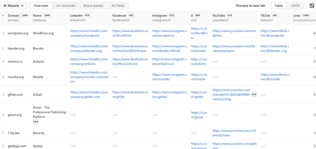Click the Mozilla site name cell
Screen dimensions: 316x149
(x=38, y=77)
